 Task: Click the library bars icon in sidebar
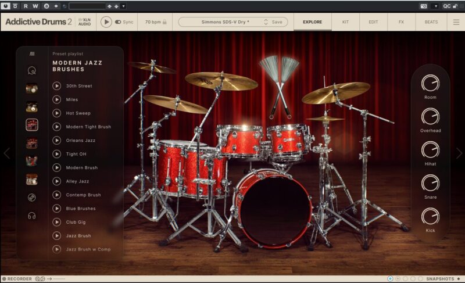click(32, 53)
